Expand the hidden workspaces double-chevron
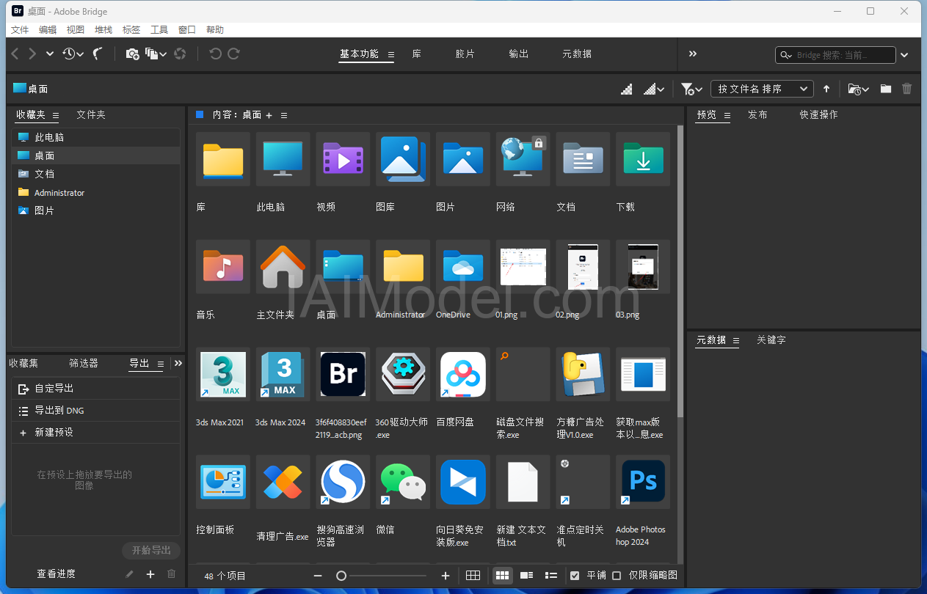This screenshot has width=927, height=594. pos(693,54)
